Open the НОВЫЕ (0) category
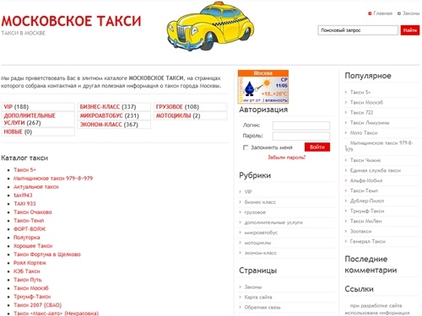The width and height of the screenshot is (422, 316). coord(18,131)
